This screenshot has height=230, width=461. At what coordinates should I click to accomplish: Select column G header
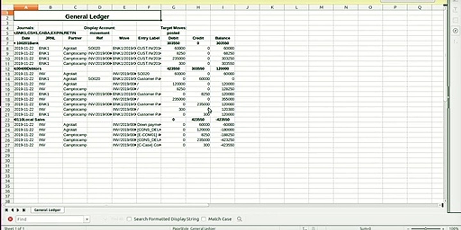click(174, 7)
